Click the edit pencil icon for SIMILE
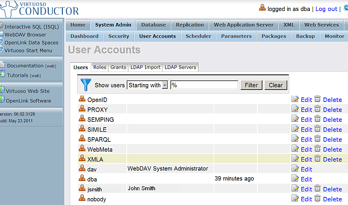This screenshot has width=348, height=205. pyautogui.click(x=295, y=129)
